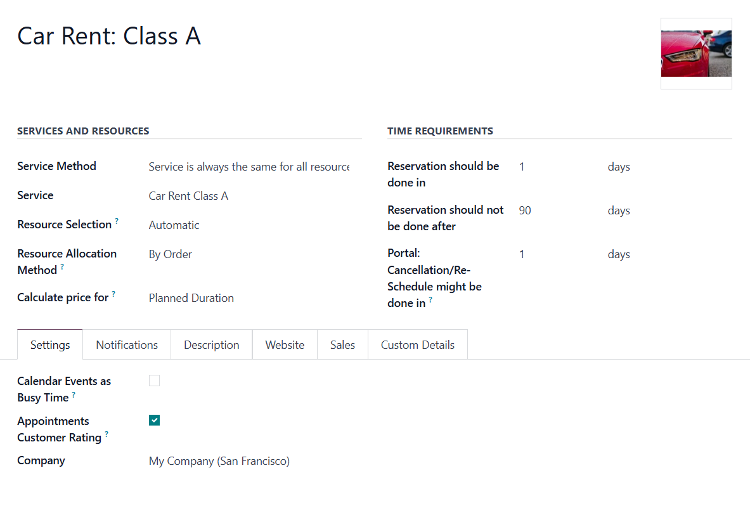750x508 pixels.
Task: Click the help icon beside Portal Cancellation/Re-Schedule label
Action: [430, 299]
